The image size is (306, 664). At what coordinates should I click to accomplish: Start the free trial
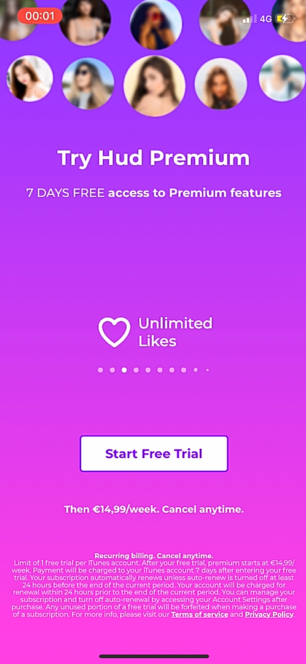(x=154, y=454)
